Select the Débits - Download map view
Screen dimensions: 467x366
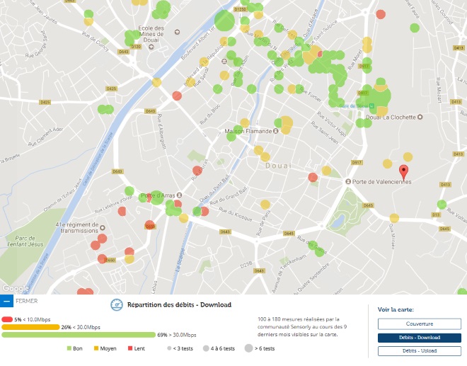420,338
